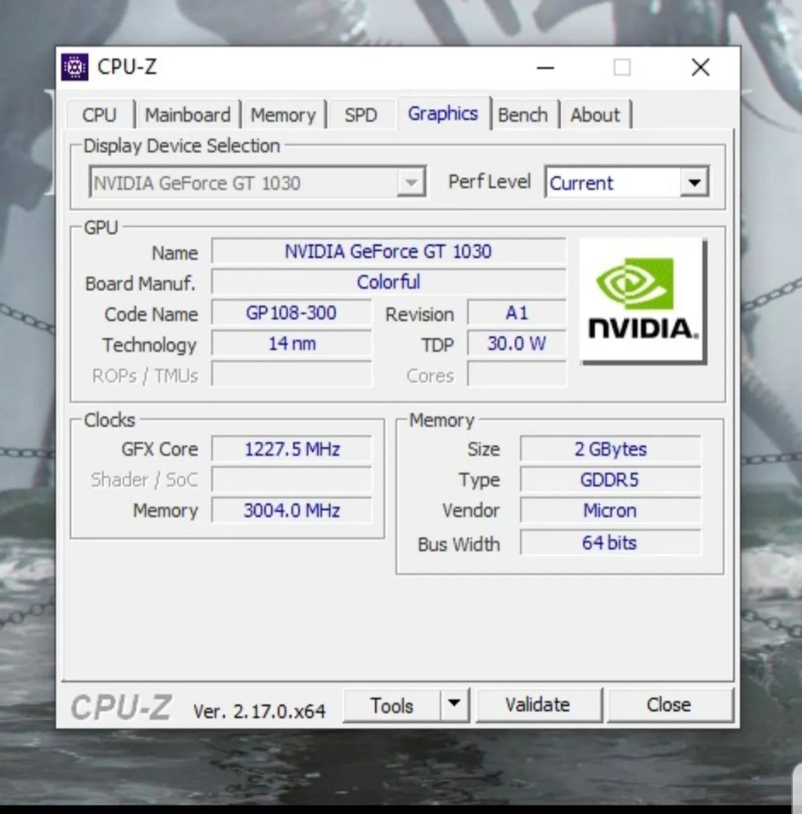Click the GPU Name field value
The height and width of the screenshot is (814, 802).
388,251
